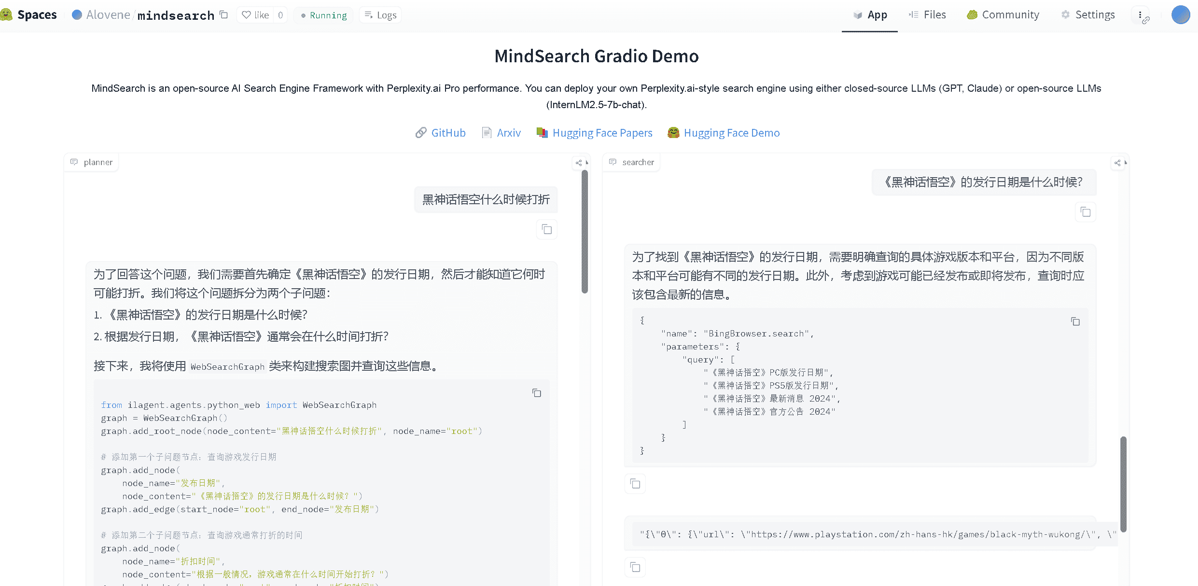
Task: Switch to the App tab
Action: coord(870,15)
